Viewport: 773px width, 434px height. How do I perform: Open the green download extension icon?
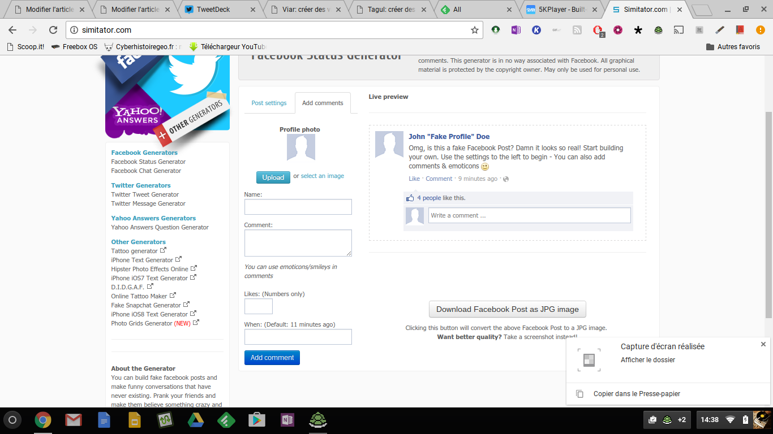(496, 30)
